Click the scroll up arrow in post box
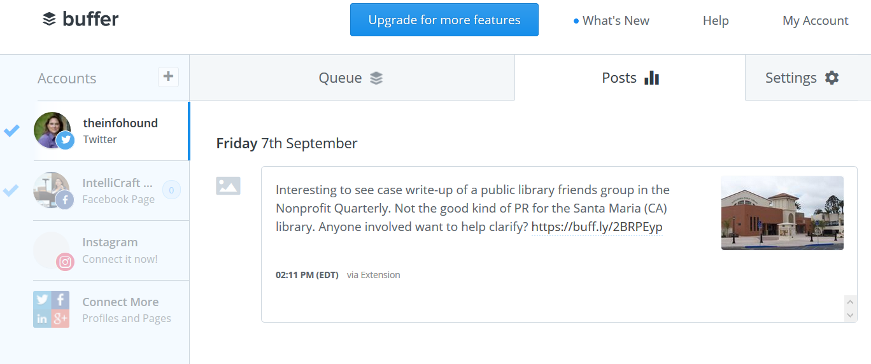This screenshot has width=871, height=364. point(851,302)
